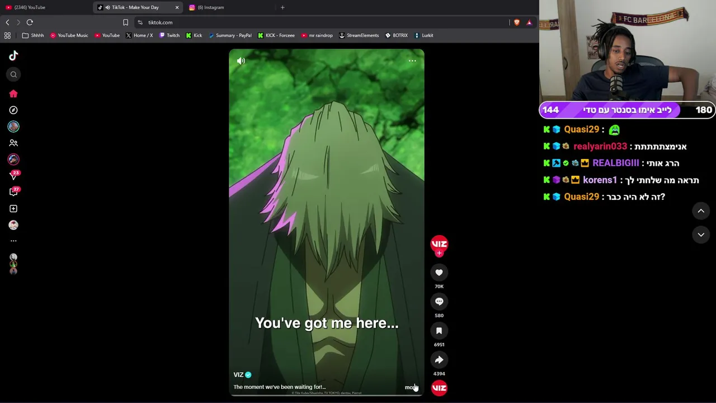Bookmark this page in the browser
Image resolution: width=716 pixels, height=403 pixels.
click(x=125, y=22)
